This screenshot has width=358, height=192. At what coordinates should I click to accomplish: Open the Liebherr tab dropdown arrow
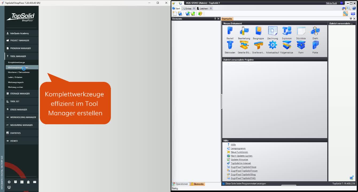point(211,9)
